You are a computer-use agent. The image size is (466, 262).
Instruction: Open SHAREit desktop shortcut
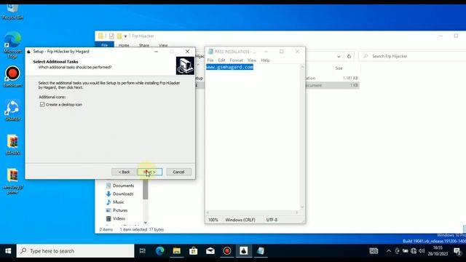pyautogui.click(x=12, y=111)
